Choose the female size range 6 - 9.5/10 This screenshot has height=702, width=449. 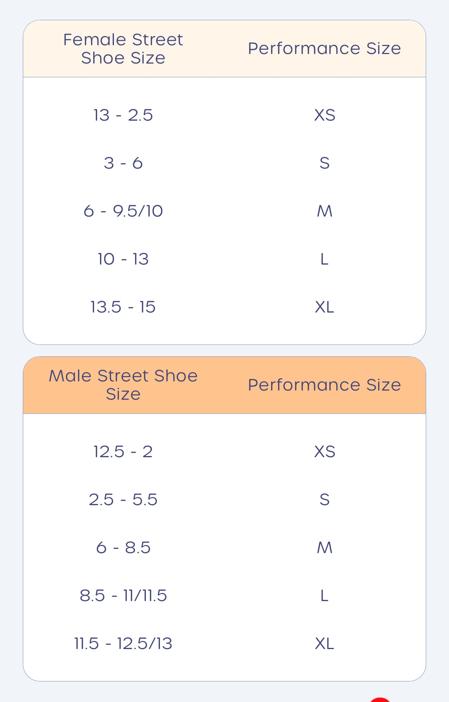click(123, 211)
